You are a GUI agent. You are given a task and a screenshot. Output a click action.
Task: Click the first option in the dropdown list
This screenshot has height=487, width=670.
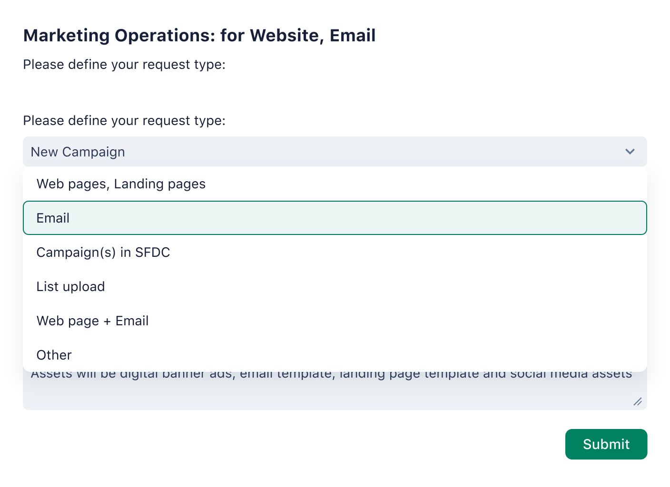click(121, 184)
